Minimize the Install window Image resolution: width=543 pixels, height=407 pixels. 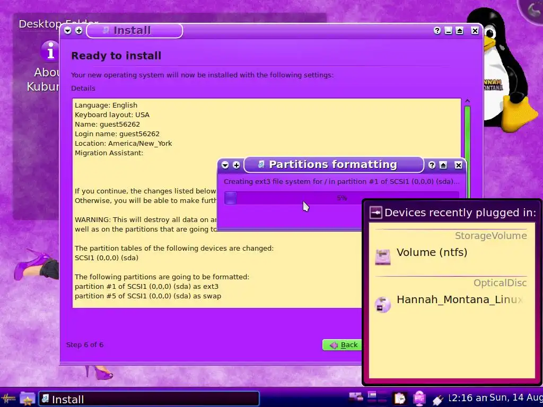click(448, 30)
